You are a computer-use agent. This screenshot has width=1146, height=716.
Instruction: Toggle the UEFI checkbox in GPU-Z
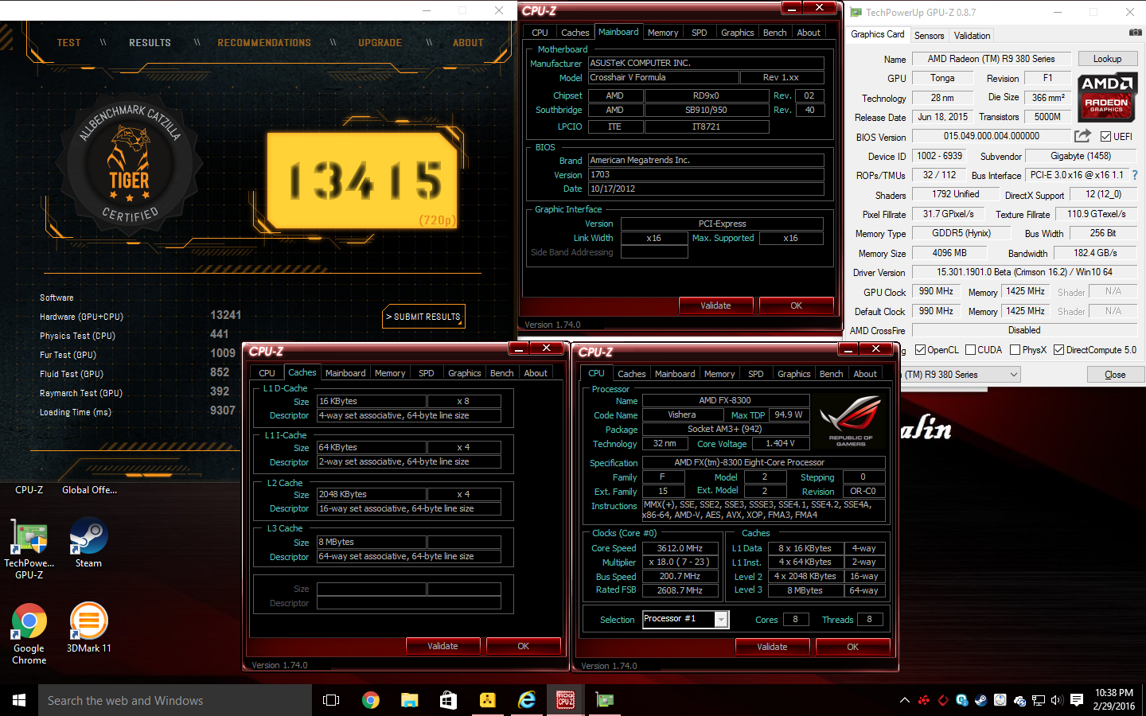pyautogui.click(x=1105, y=137)
